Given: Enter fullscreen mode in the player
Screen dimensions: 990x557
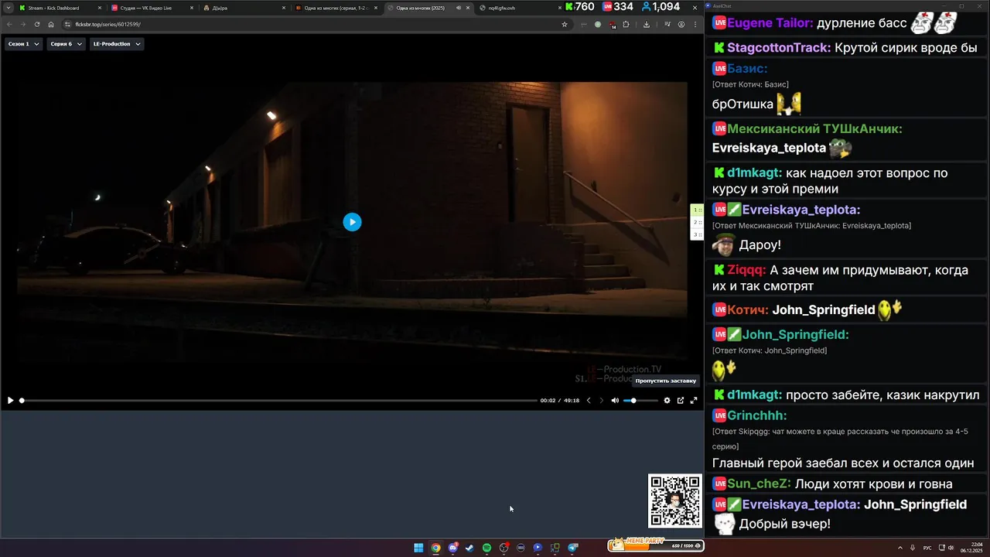Looking at the screenshot, I should pos(694,400).
